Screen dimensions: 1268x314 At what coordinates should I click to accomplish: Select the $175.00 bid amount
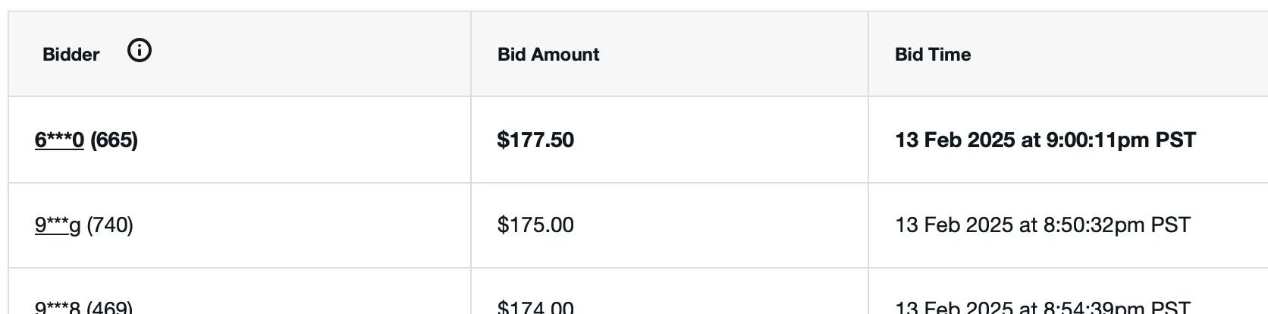[x=535, y=225]
